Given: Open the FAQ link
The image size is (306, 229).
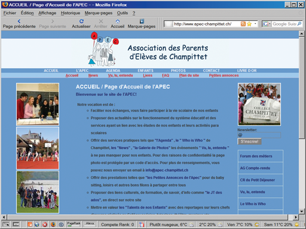Looking at the screenshot, I should point(166,75).
